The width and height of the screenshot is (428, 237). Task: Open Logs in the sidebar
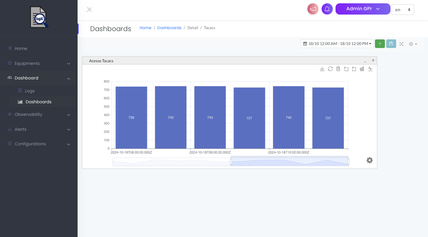[x=30, y=91]
